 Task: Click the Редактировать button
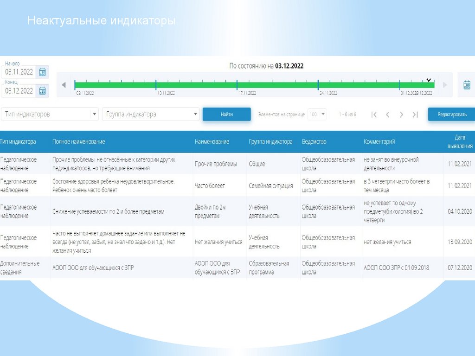[452, 114]
